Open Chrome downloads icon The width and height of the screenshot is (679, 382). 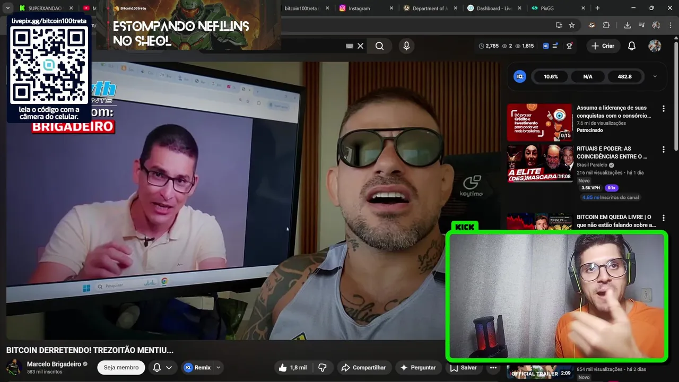point(627,25)
